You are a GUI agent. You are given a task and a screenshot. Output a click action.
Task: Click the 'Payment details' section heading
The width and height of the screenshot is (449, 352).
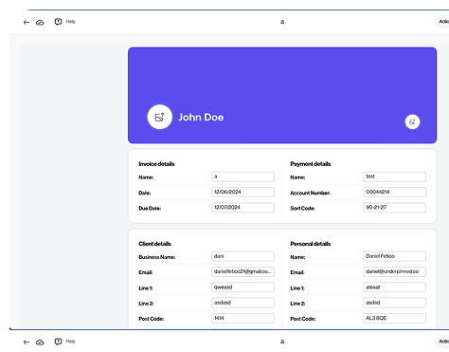point(311,164)
